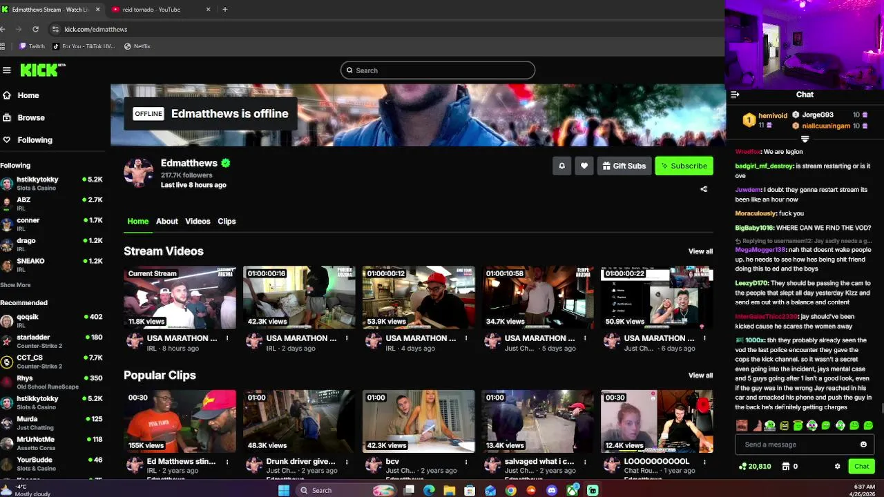Open the emoji picker in chat
The width and height of the screenshot is (884, 497).
pos(863,445)
